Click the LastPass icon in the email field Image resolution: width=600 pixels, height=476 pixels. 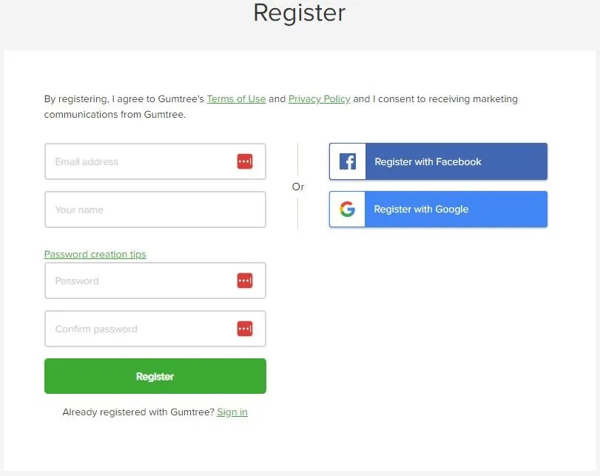tap(245, 161)
